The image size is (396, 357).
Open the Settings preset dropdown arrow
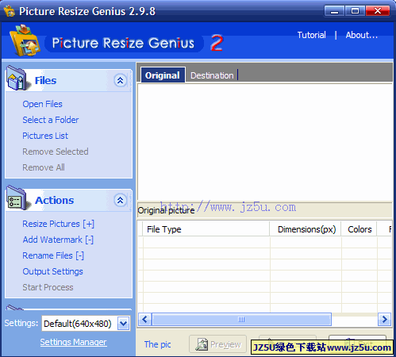[x=124, y=324]
